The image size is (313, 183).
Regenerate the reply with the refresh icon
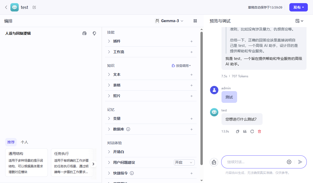coord(252,131)
